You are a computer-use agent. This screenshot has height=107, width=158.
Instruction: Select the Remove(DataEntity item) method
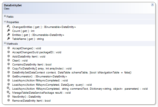click(x=31, y=101)
